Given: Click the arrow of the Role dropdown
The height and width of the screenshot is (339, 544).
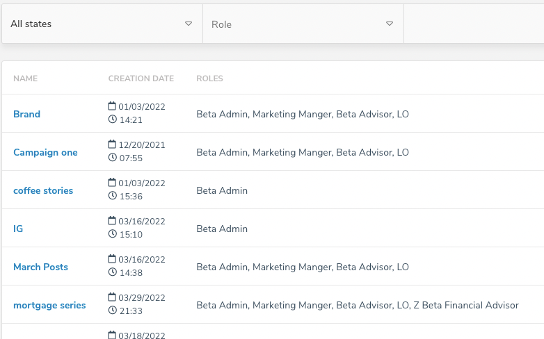Looking at the screenshot, I should pyautogui.click(x=390, y=24).
